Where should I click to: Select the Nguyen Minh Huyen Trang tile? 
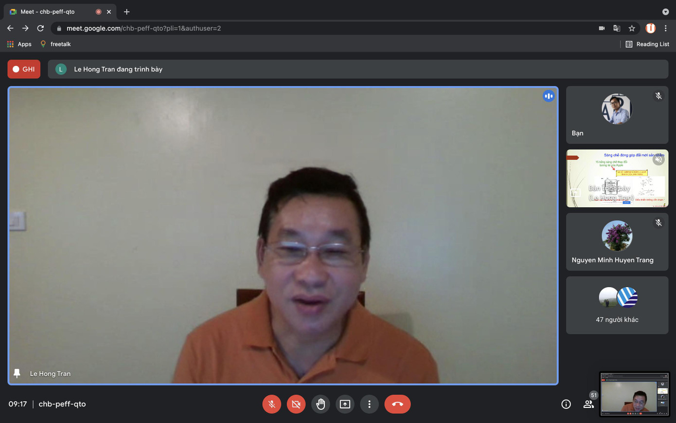[x=617, y=242]
